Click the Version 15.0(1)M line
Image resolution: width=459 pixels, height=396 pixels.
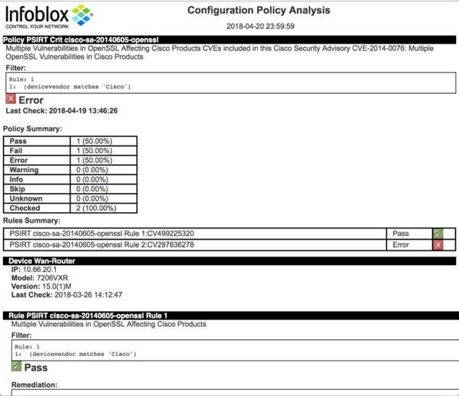click(41, 286)
